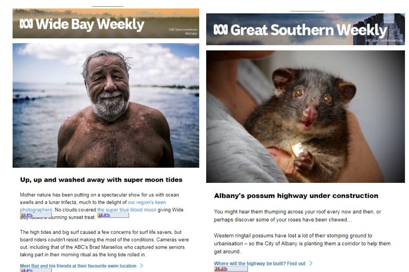409x272 pixels.
Task: Open 'Where will the highway be built?' link
Action: (x=259, y=263)
